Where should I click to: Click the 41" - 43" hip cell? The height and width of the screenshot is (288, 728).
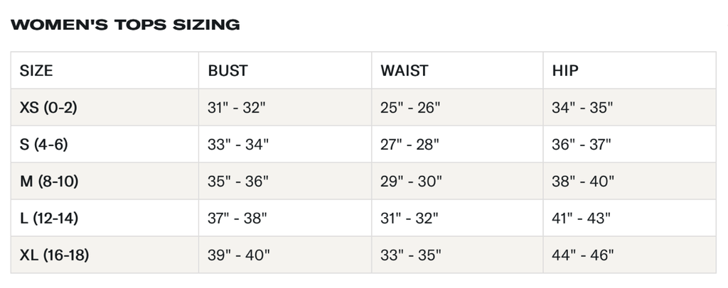(x=582, y=218)
